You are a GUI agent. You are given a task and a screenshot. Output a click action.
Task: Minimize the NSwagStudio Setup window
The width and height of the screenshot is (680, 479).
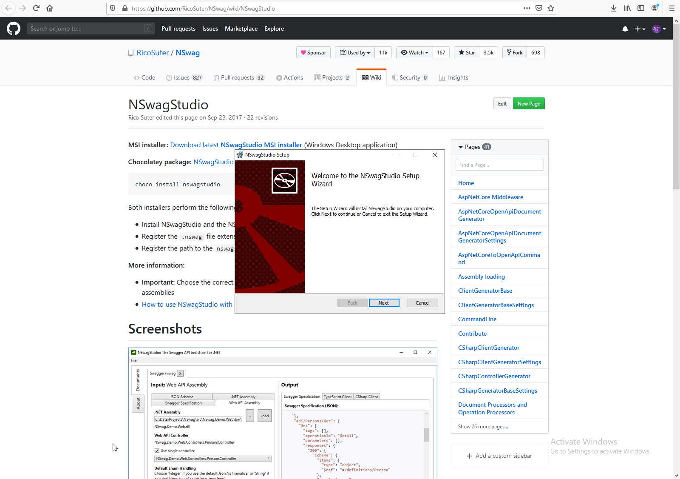tap(396, 155)
